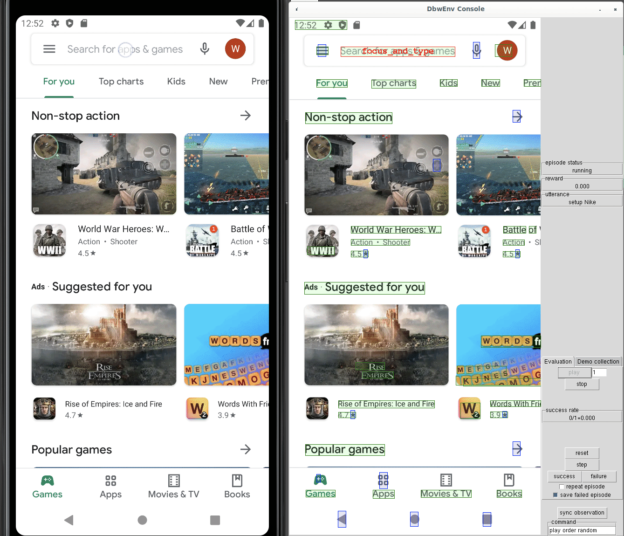
Task: Tap Popular games arrow in DbwEnv Console
Action: (517, 449)
